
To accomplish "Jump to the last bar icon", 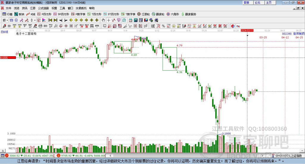I will coord(55,20).
